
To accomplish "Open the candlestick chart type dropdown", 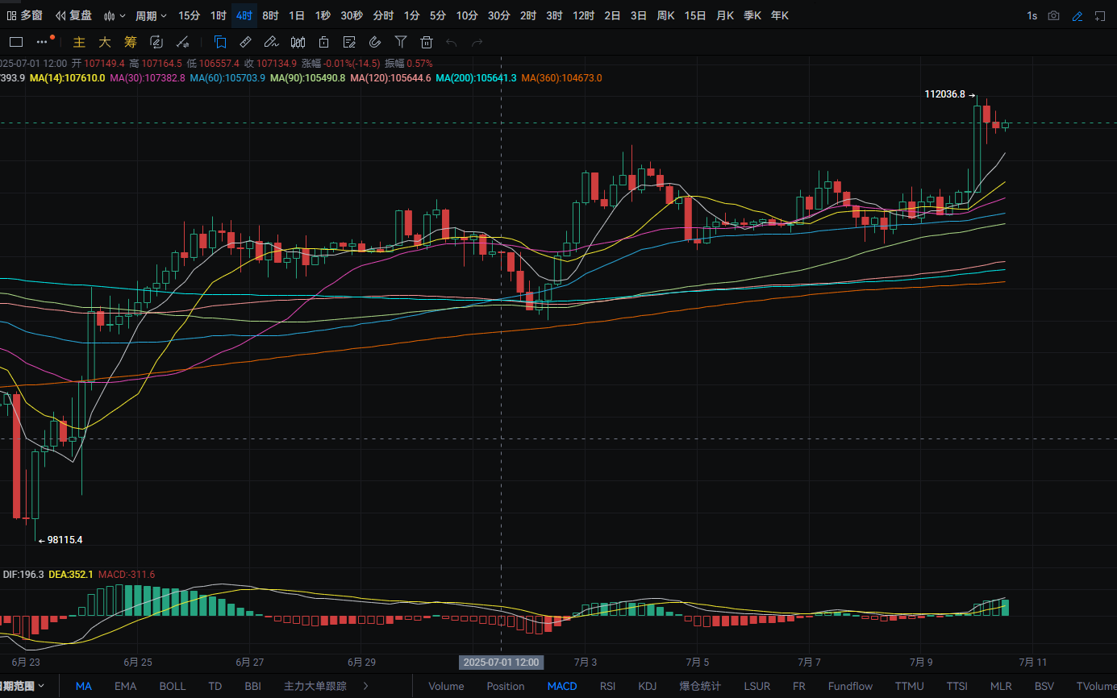I will (x=115, y=15).
